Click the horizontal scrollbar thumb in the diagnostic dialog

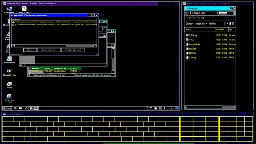[40, 46]
